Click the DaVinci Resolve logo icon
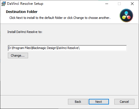 pos(126,15)
